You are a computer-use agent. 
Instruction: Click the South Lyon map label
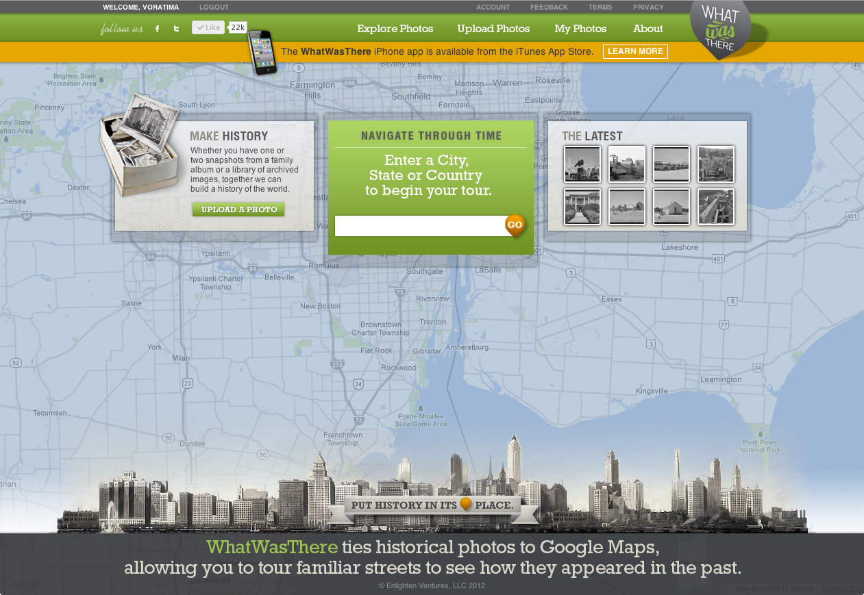(197, 105)
